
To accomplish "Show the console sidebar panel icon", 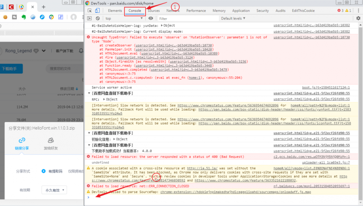I will coord(89,18).
